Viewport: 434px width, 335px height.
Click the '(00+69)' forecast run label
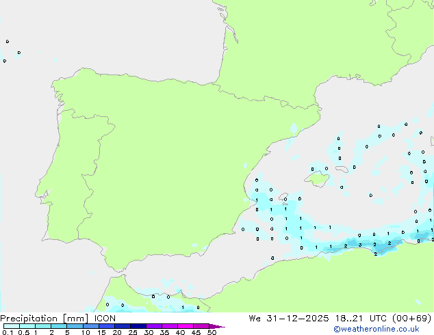pos(412,319)
